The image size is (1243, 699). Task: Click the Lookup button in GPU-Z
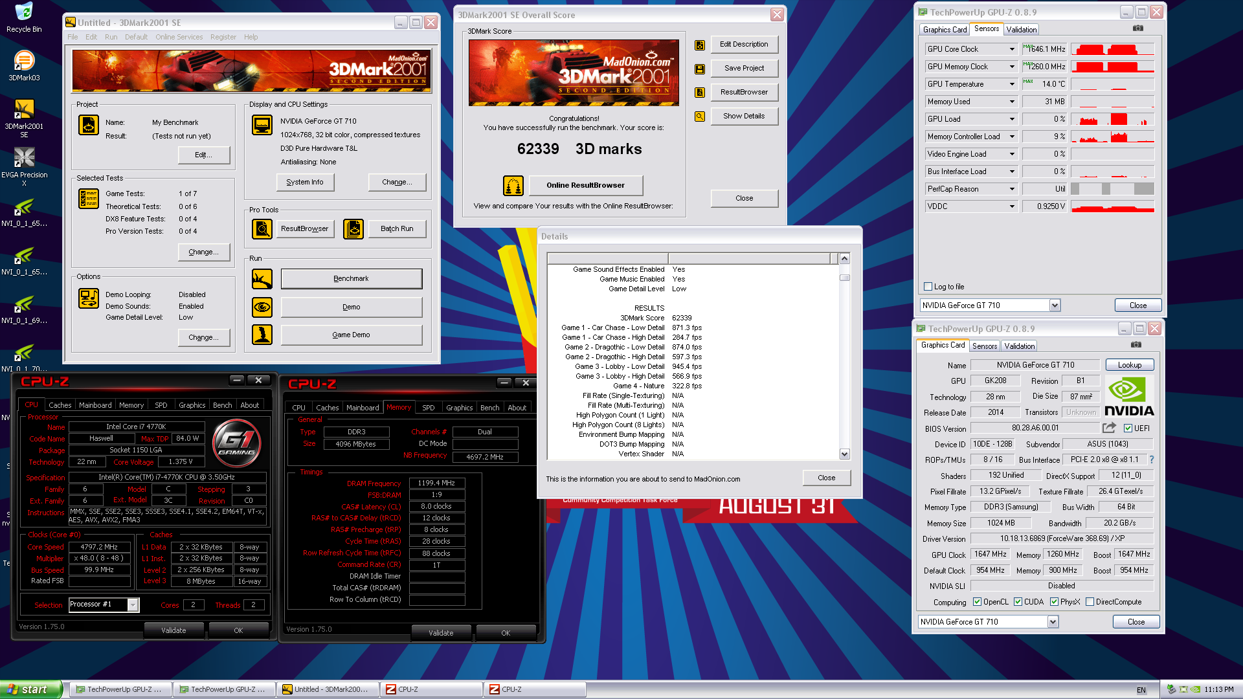click(1130, 365)
